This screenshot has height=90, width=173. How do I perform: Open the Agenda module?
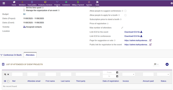(x=89, y=3)
